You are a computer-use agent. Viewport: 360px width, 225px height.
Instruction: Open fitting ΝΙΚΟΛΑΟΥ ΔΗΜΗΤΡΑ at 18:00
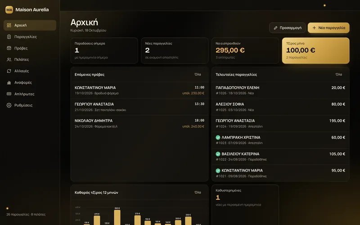point(139,123)
